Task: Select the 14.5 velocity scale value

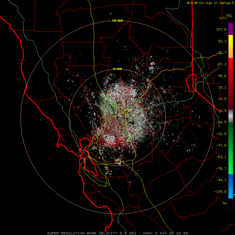Action: coord(222,99)
